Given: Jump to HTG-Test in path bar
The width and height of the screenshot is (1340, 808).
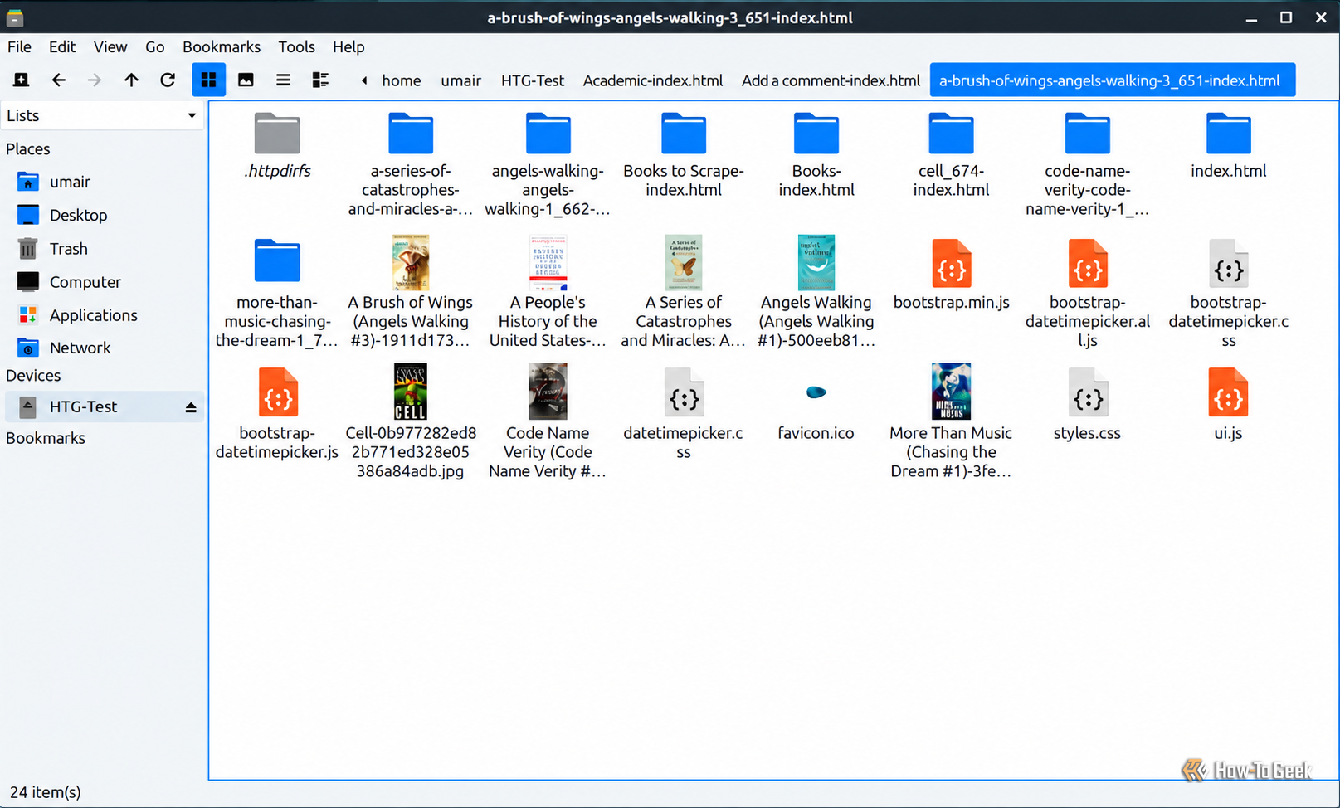Looking at the screenshot, I should click(x=533, y=80).
